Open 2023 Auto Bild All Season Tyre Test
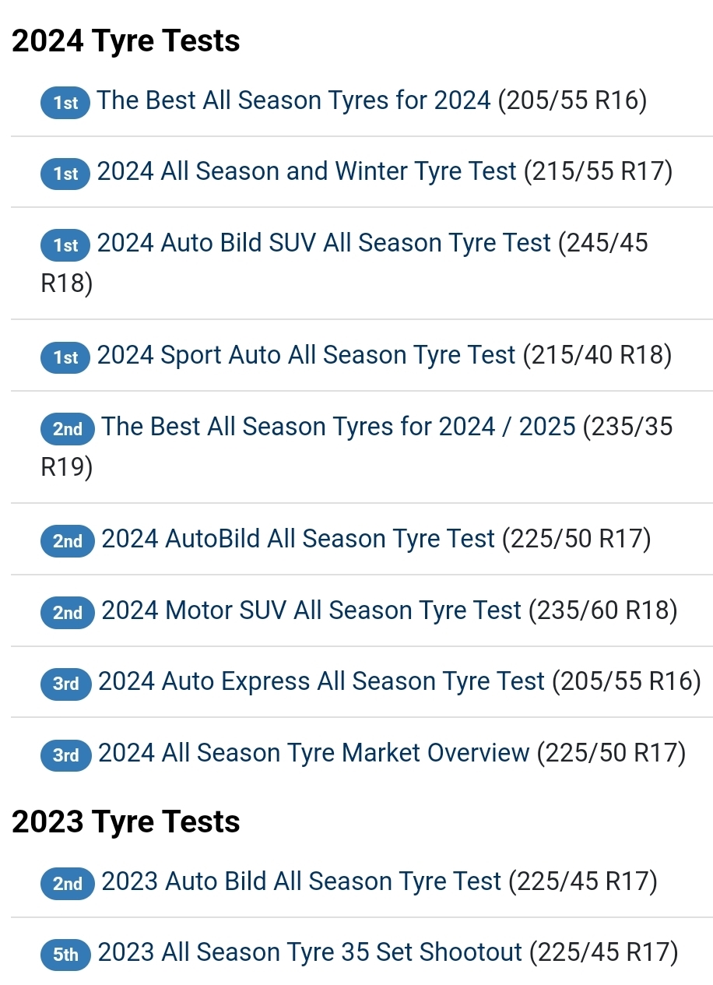This screenshot has height=985, width=713. click(301, 881)
